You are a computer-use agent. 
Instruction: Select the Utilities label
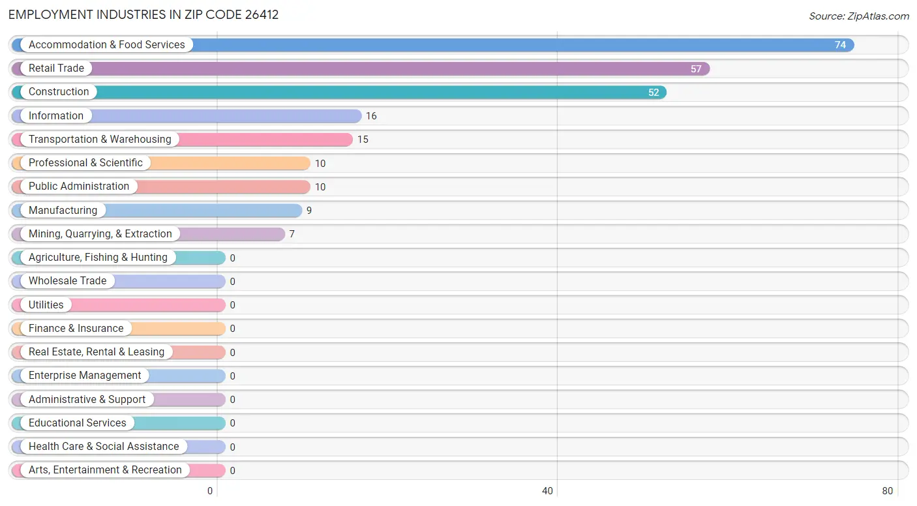[46, 305]
